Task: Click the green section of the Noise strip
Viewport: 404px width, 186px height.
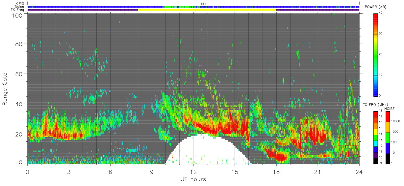Action: click(x=182, y=7)
